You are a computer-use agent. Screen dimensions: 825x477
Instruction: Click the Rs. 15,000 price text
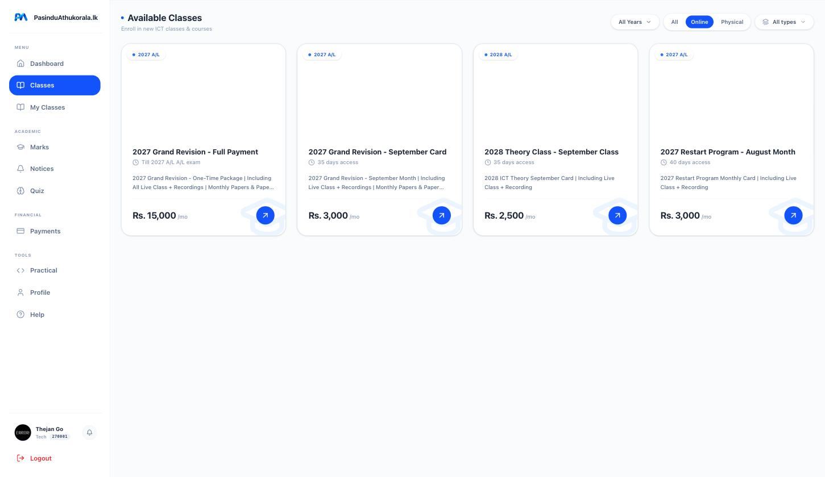pos(154,216)
